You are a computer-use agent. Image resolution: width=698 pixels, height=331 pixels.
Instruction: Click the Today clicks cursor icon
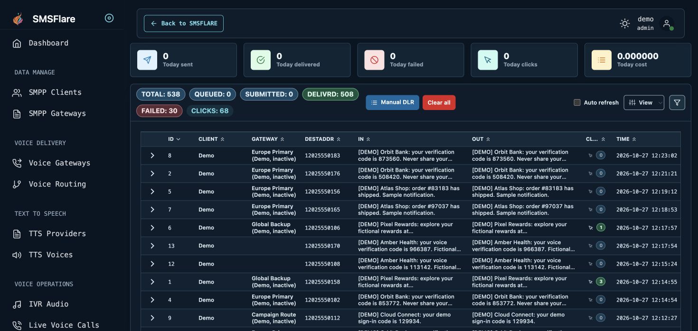click(x=488, y=60)
